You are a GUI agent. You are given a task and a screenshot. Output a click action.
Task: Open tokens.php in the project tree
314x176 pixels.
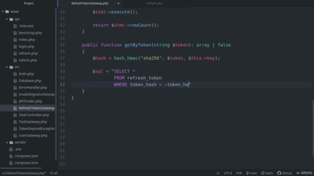pos(28,60)
